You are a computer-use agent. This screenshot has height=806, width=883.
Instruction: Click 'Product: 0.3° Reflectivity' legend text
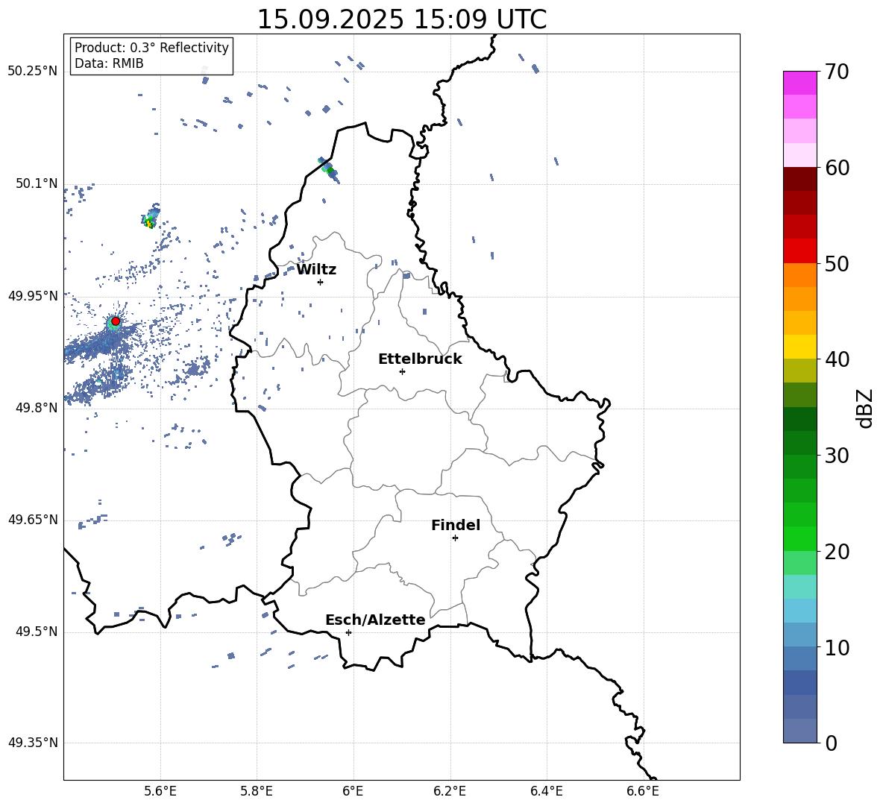[x=151, y=47]
